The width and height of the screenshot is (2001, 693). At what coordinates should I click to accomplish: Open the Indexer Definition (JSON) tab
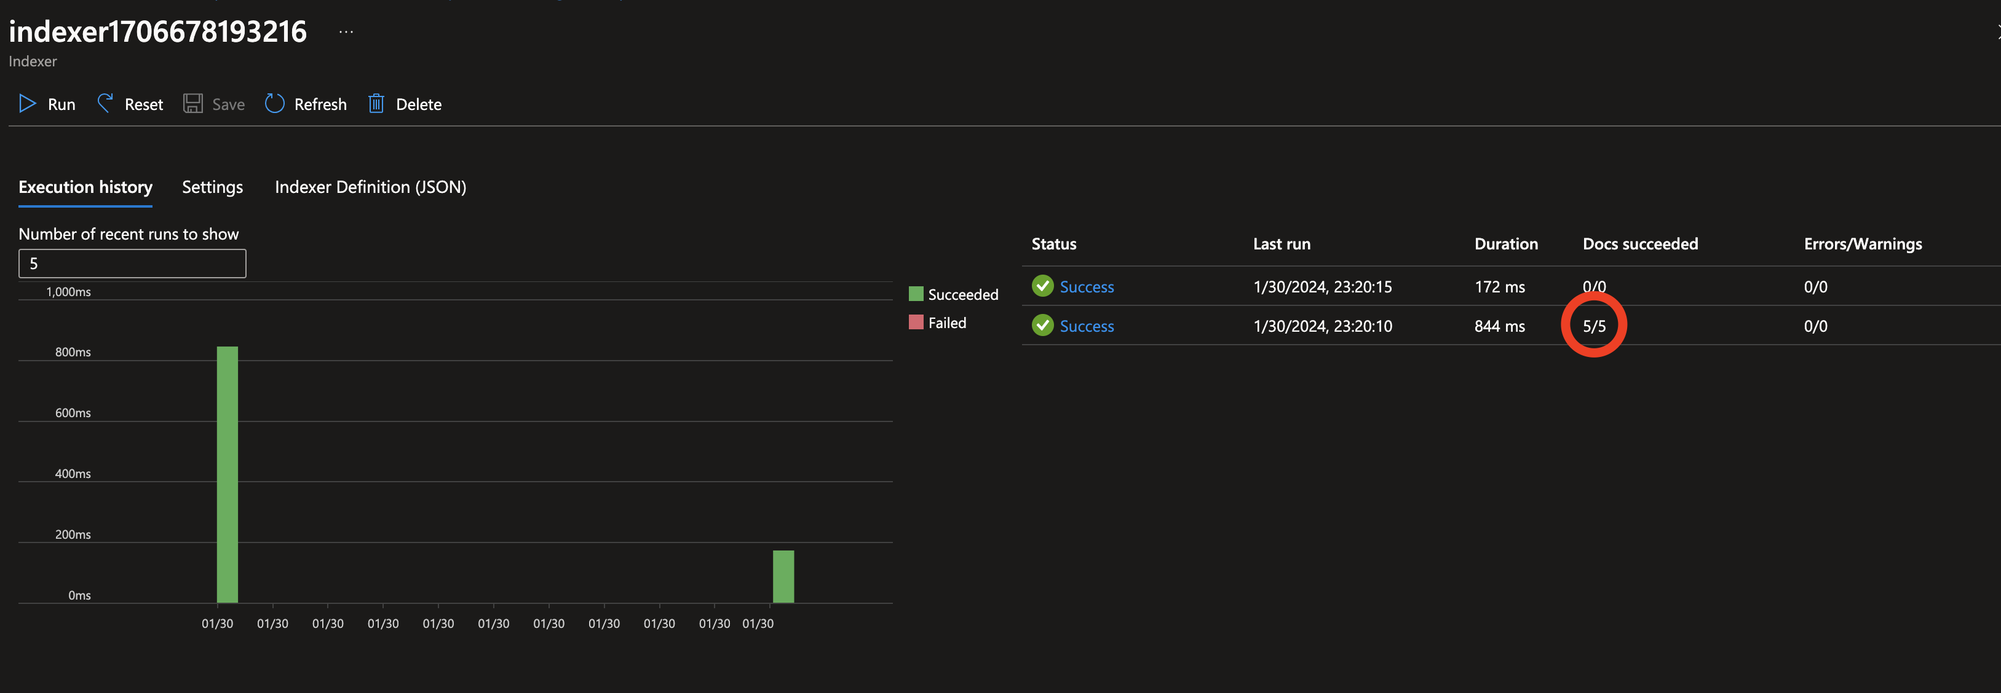[370, 187]
